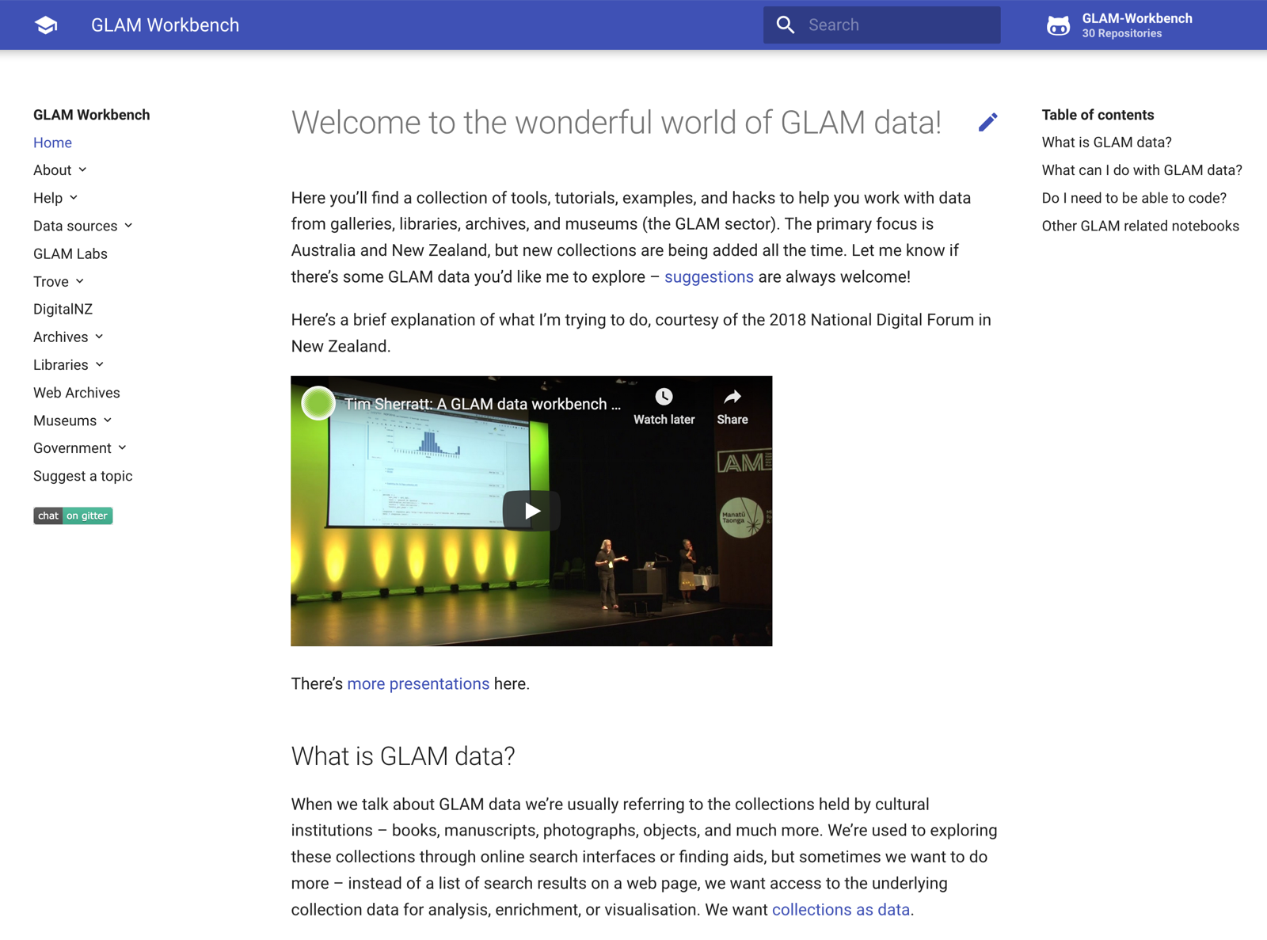Open GLAM Labs sidebar item

(70, 253)
